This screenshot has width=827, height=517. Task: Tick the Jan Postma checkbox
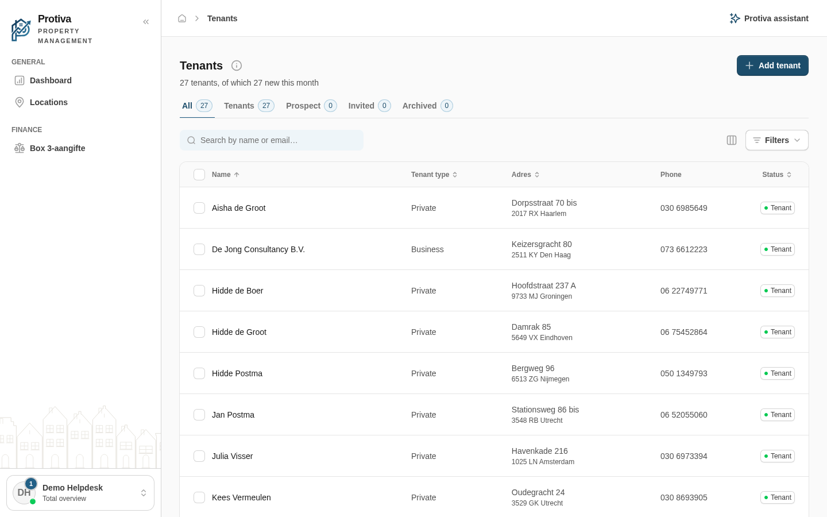point(199,415)
